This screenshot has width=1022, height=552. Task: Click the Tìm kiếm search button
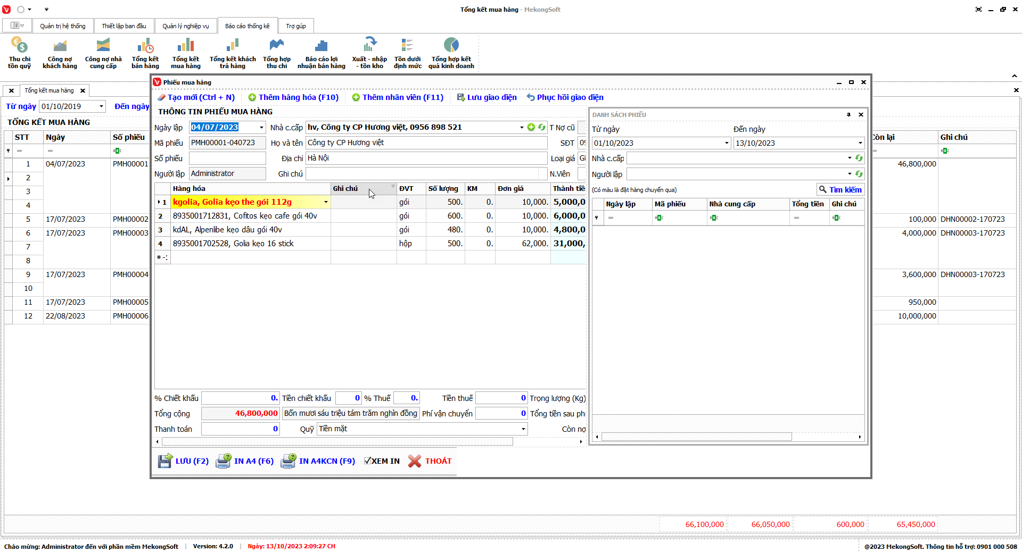(840, 190)
